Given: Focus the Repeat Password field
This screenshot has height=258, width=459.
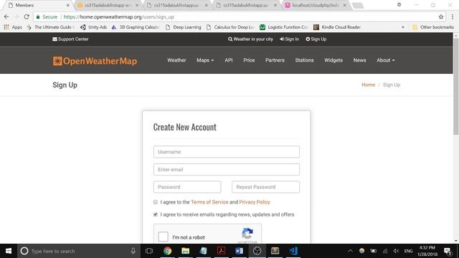Looking at the screenshot, I should (265, 187).
